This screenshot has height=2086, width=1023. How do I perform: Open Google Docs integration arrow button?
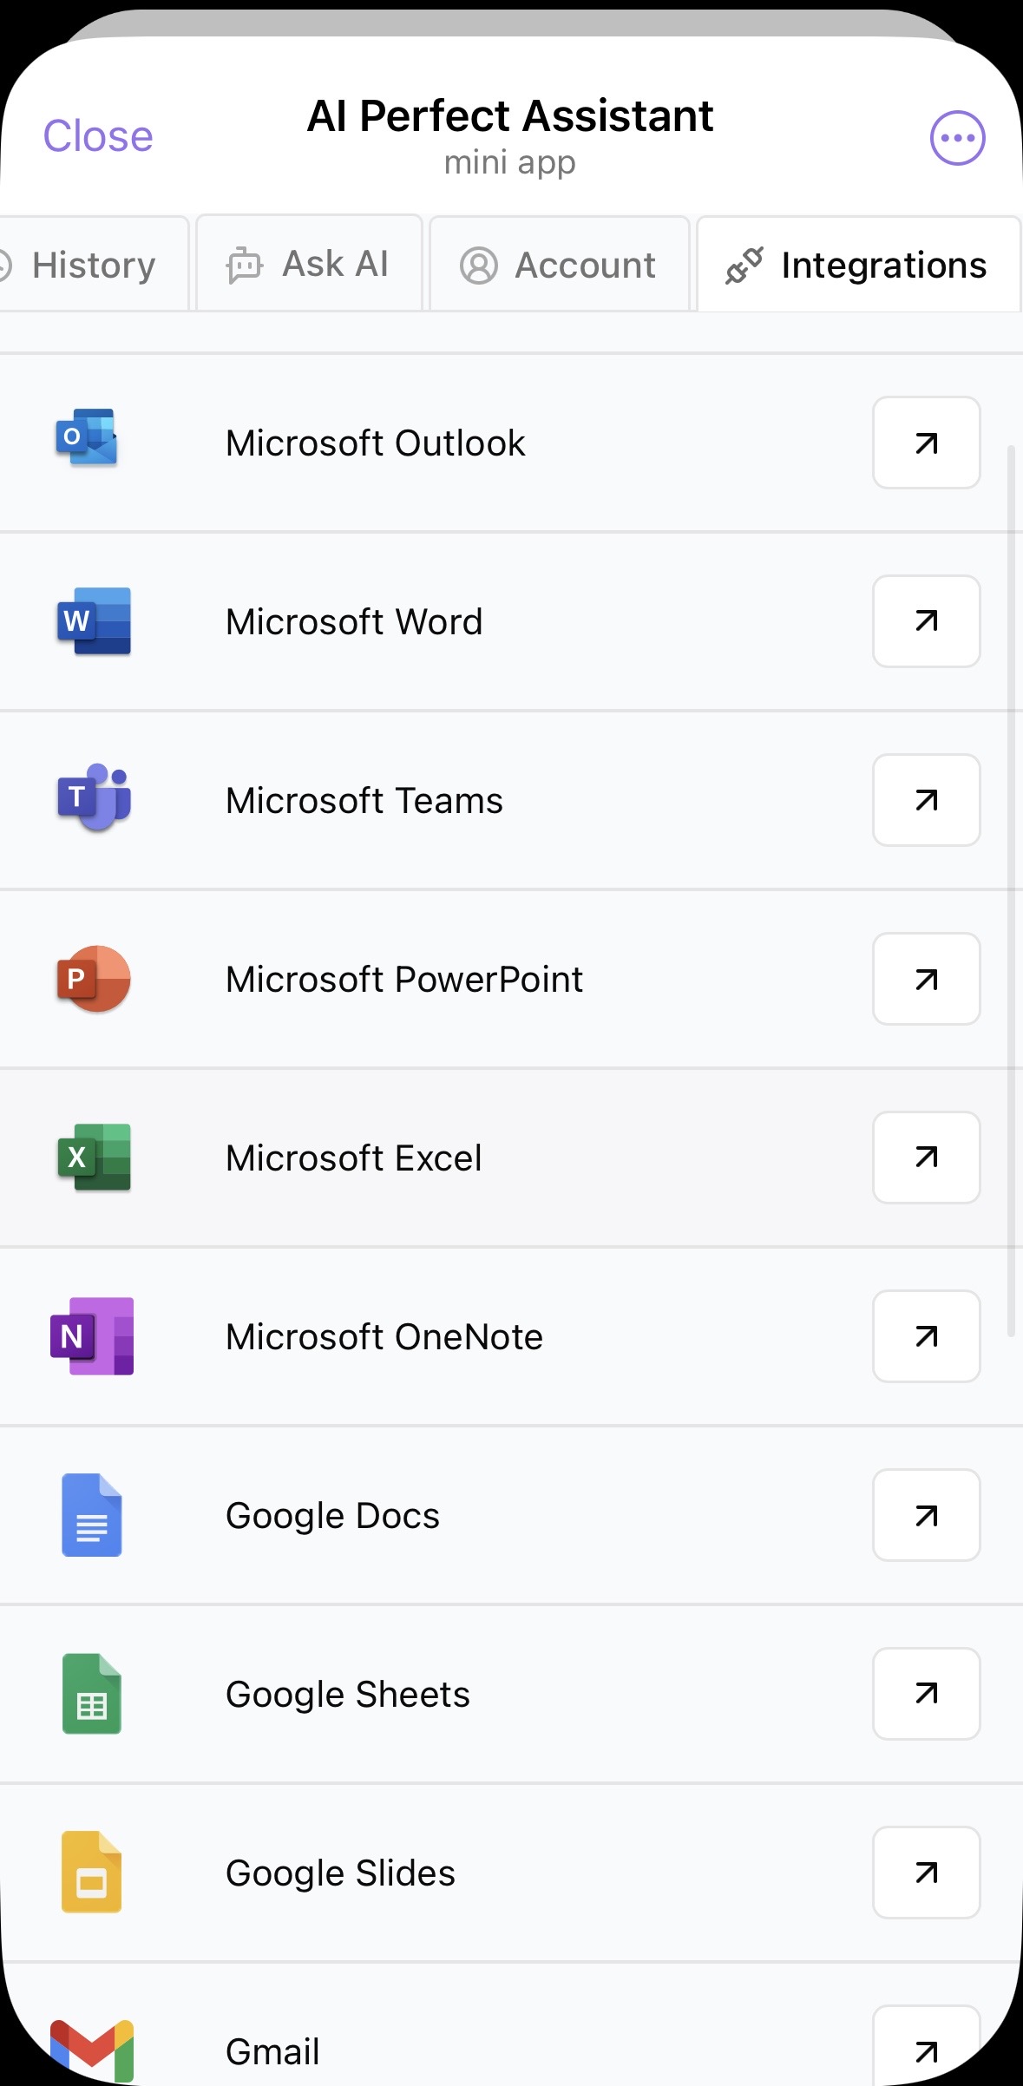[x=927, y=1515]
